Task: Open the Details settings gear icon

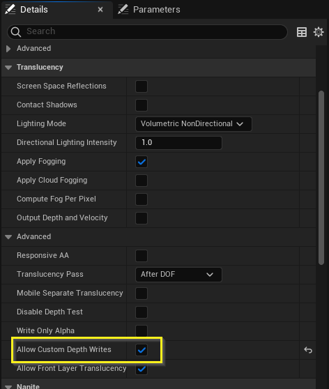Action: coord(319,32)
